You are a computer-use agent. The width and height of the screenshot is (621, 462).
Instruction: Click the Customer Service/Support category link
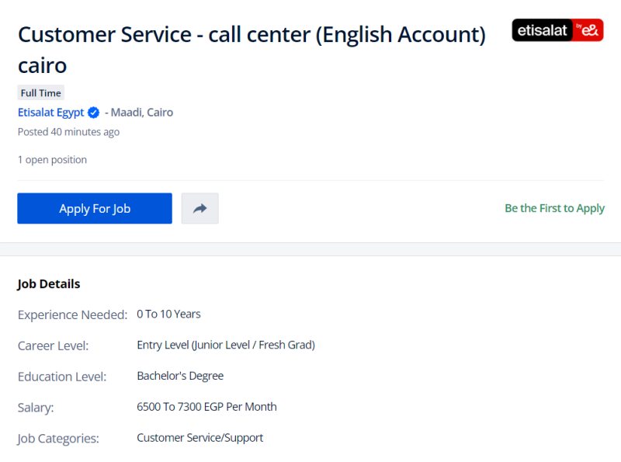coord(199,438)
